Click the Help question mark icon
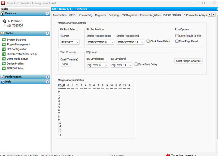 click(x=2, y=82)
